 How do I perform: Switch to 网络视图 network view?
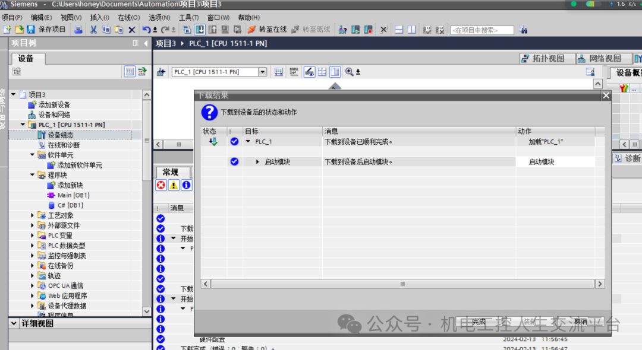tap(604, 58)
